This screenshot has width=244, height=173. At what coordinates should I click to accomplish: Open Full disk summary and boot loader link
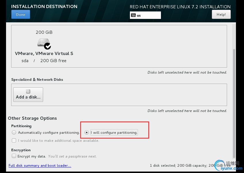[x=40, y=166]
